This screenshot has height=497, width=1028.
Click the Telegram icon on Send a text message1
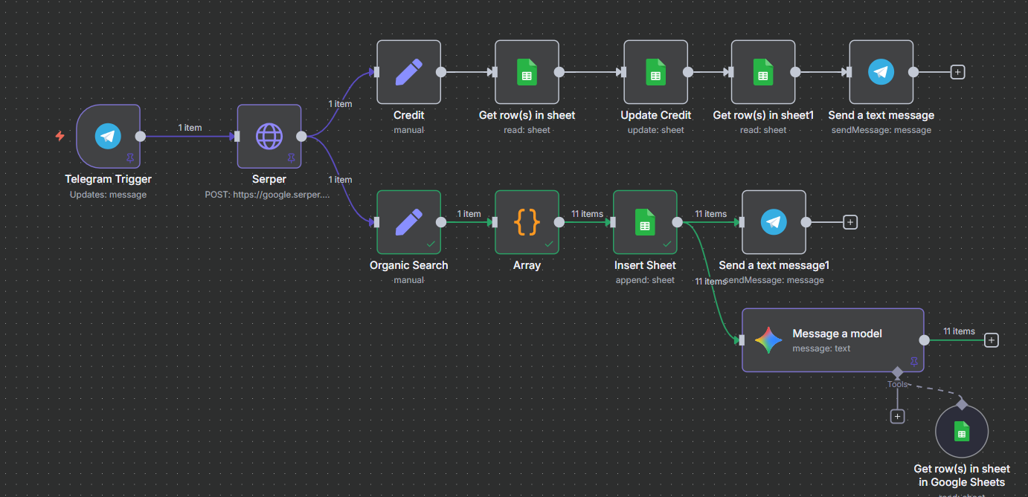[774, 221]
